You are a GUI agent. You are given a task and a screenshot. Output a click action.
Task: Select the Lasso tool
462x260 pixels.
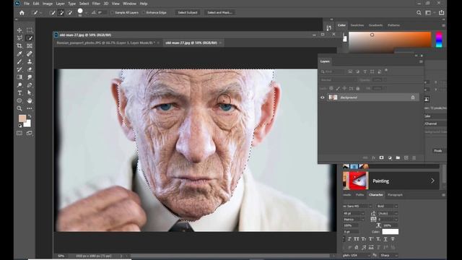(19, 38)
